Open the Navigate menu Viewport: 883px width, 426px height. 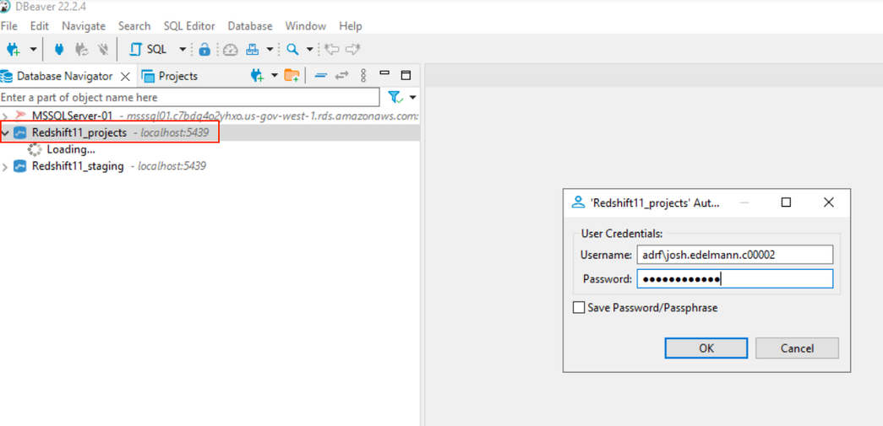pyautogui.click(x=84, y=26)
